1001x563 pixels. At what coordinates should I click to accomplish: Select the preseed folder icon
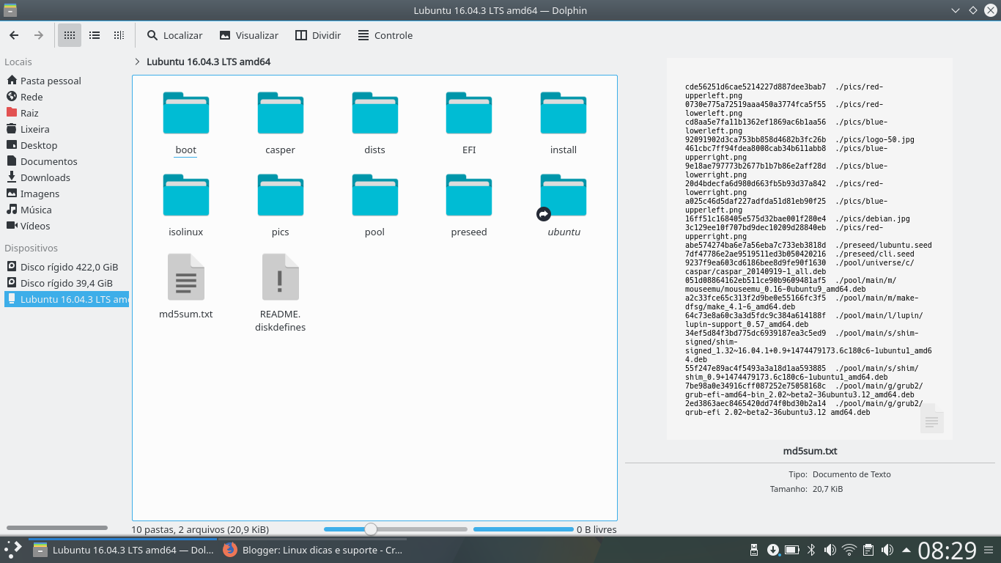click(x=469, y=196)
